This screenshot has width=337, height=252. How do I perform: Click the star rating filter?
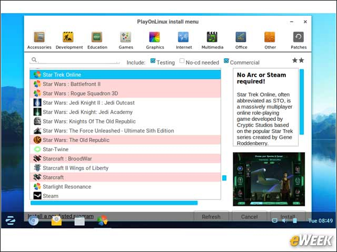[x=298, y=60]
